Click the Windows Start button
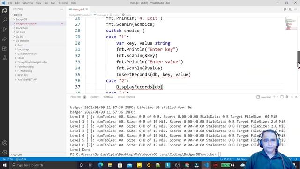 coord(5,165)
